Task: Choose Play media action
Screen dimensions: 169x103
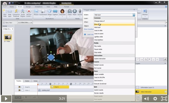Action: 114,46
